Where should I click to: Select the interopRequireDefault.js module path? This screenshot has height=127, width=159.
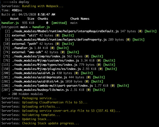pos(65,31)
